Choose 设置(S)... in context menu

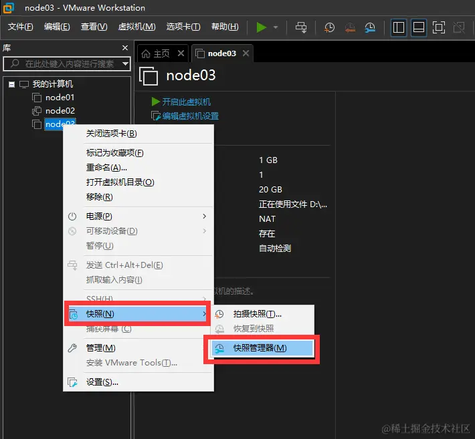tap(138, 382)
